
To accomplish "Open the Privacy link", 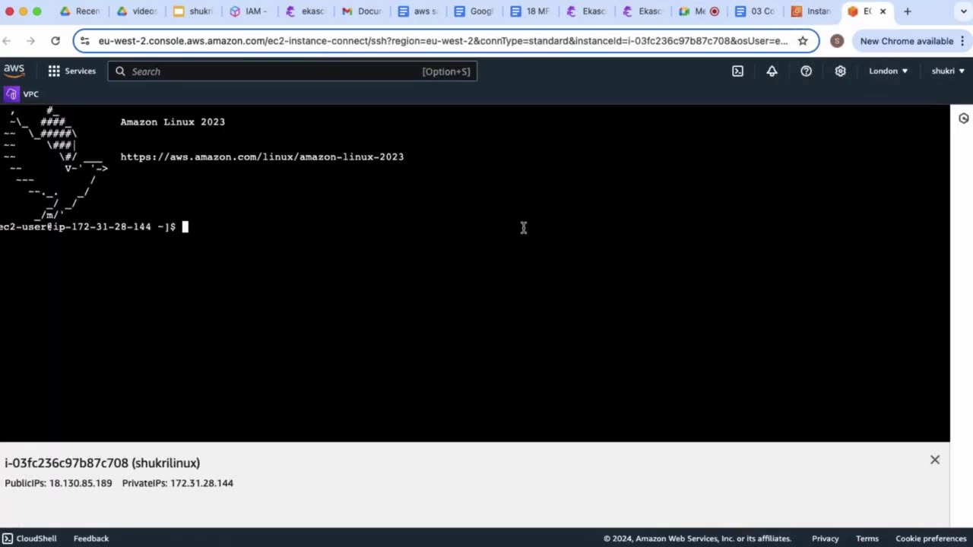I will tap(825, 538).
